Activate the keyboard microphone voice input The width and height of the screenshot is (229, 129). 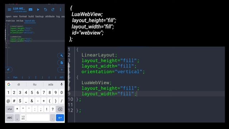pyautogui.click(x=62, y=85)
